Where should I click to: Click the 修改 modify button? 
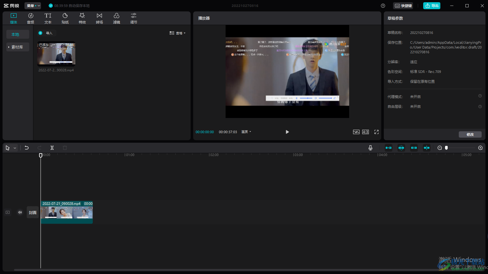pos(470,134)
